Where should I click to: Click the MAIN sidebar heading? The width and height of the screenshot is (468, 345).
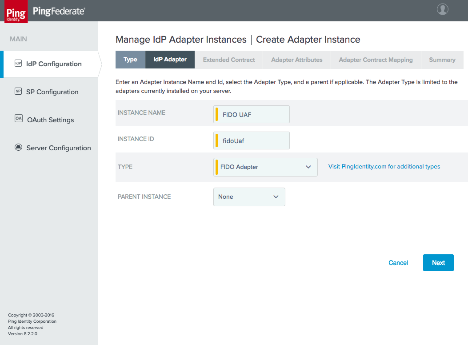point(18,39)
